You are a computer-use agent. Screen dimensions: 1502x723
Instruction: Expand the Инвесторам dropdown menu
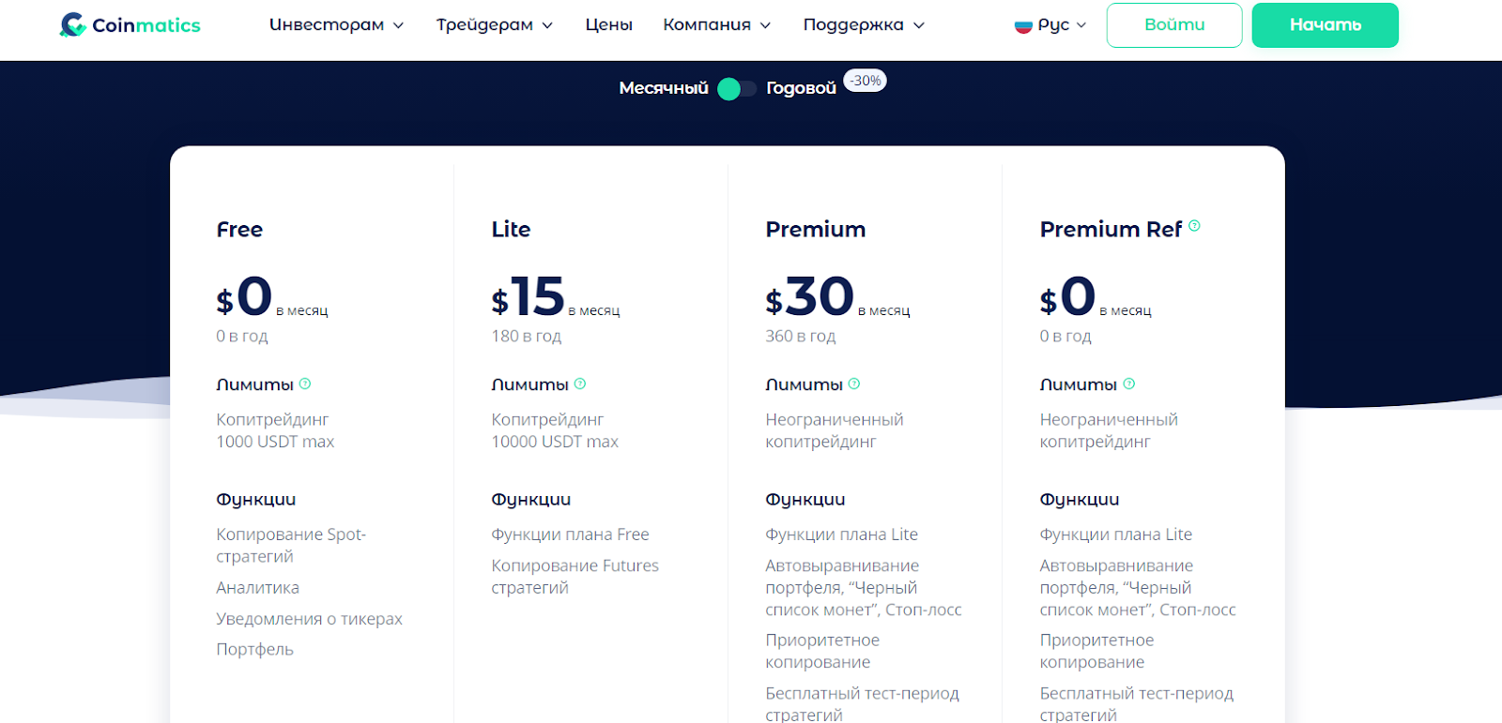tap(336, 25)
